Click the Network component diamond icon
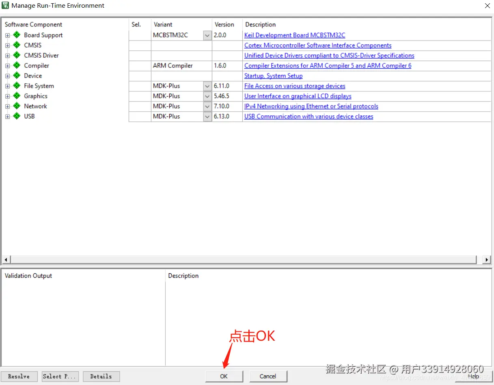Viewport: 494px width, 385px height. tap(17, 106)
